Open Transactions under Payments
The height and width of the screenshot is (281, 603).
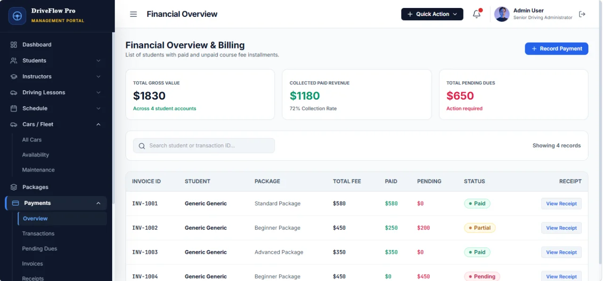(39, 234)
